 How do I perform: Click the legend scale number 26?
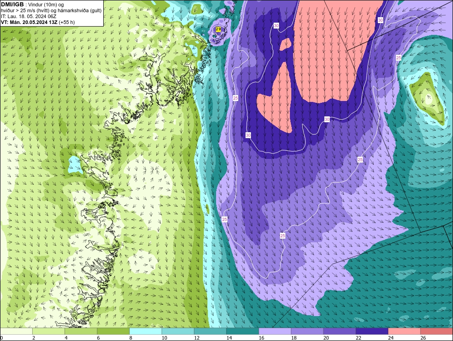pos(423,338)
